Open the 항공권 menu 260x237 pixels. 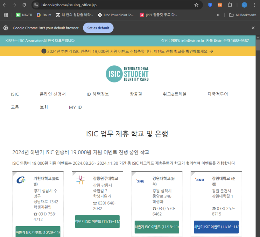tap(136, 94)
